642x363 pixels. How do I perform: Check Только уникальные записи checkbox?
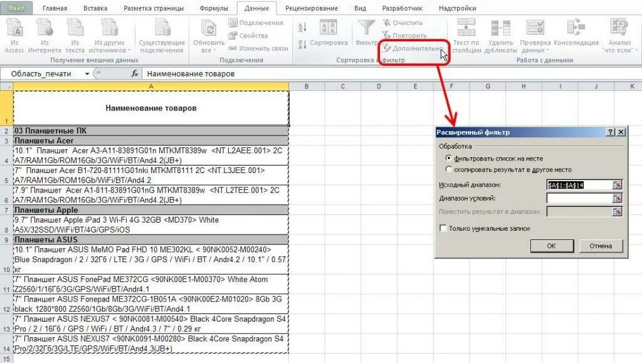443,228
